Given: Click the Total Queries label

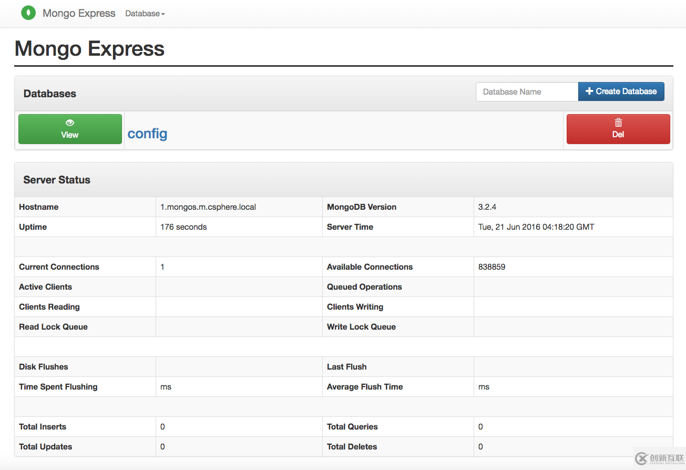Looking at the screenshot, I should 352,427.
